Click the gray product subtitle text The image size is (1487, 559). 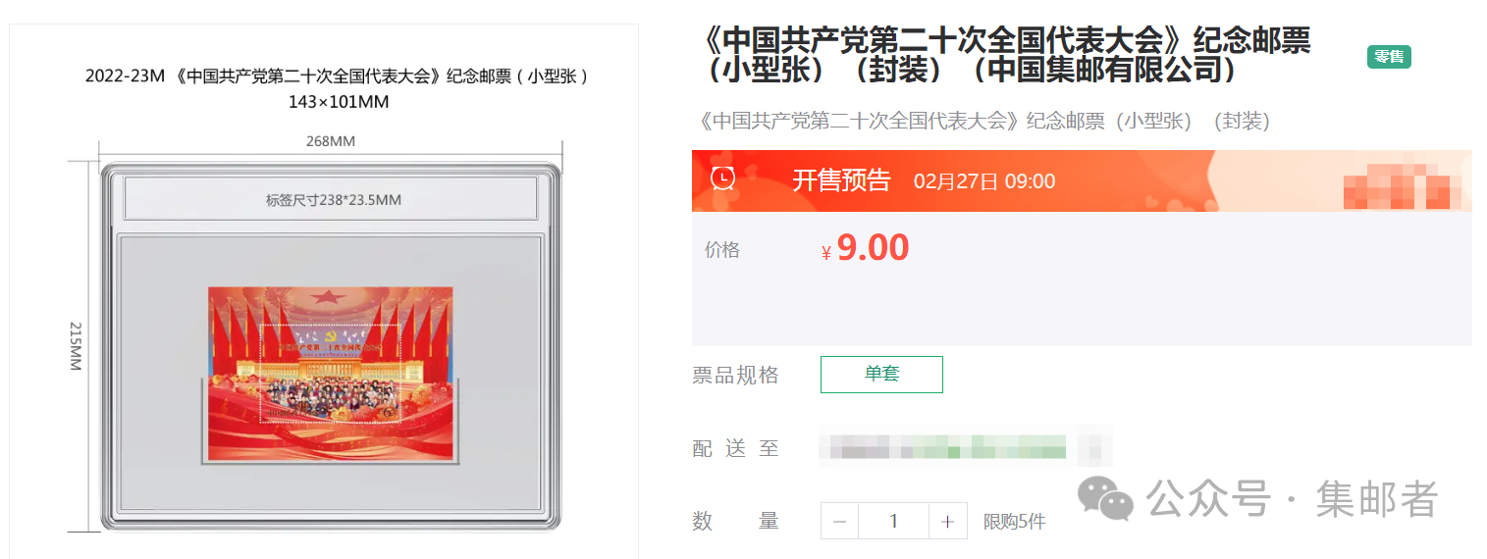click(x=982, y=121)
